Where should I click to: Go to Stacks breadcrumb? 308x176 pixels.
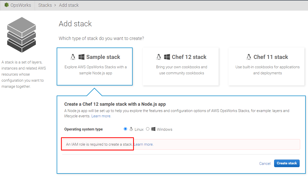point(45,5)
